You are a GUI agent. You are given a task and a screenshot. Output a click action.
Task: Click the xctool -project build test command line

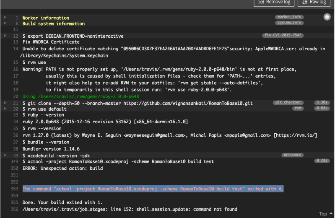click(x=118, y=161)
